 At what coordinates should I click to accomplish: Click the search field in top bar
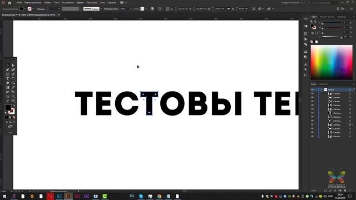pyautogui.click(x=323, y=3)
